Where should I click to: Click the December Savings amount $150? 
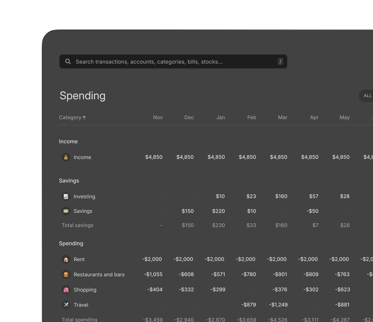pos(188,211)
